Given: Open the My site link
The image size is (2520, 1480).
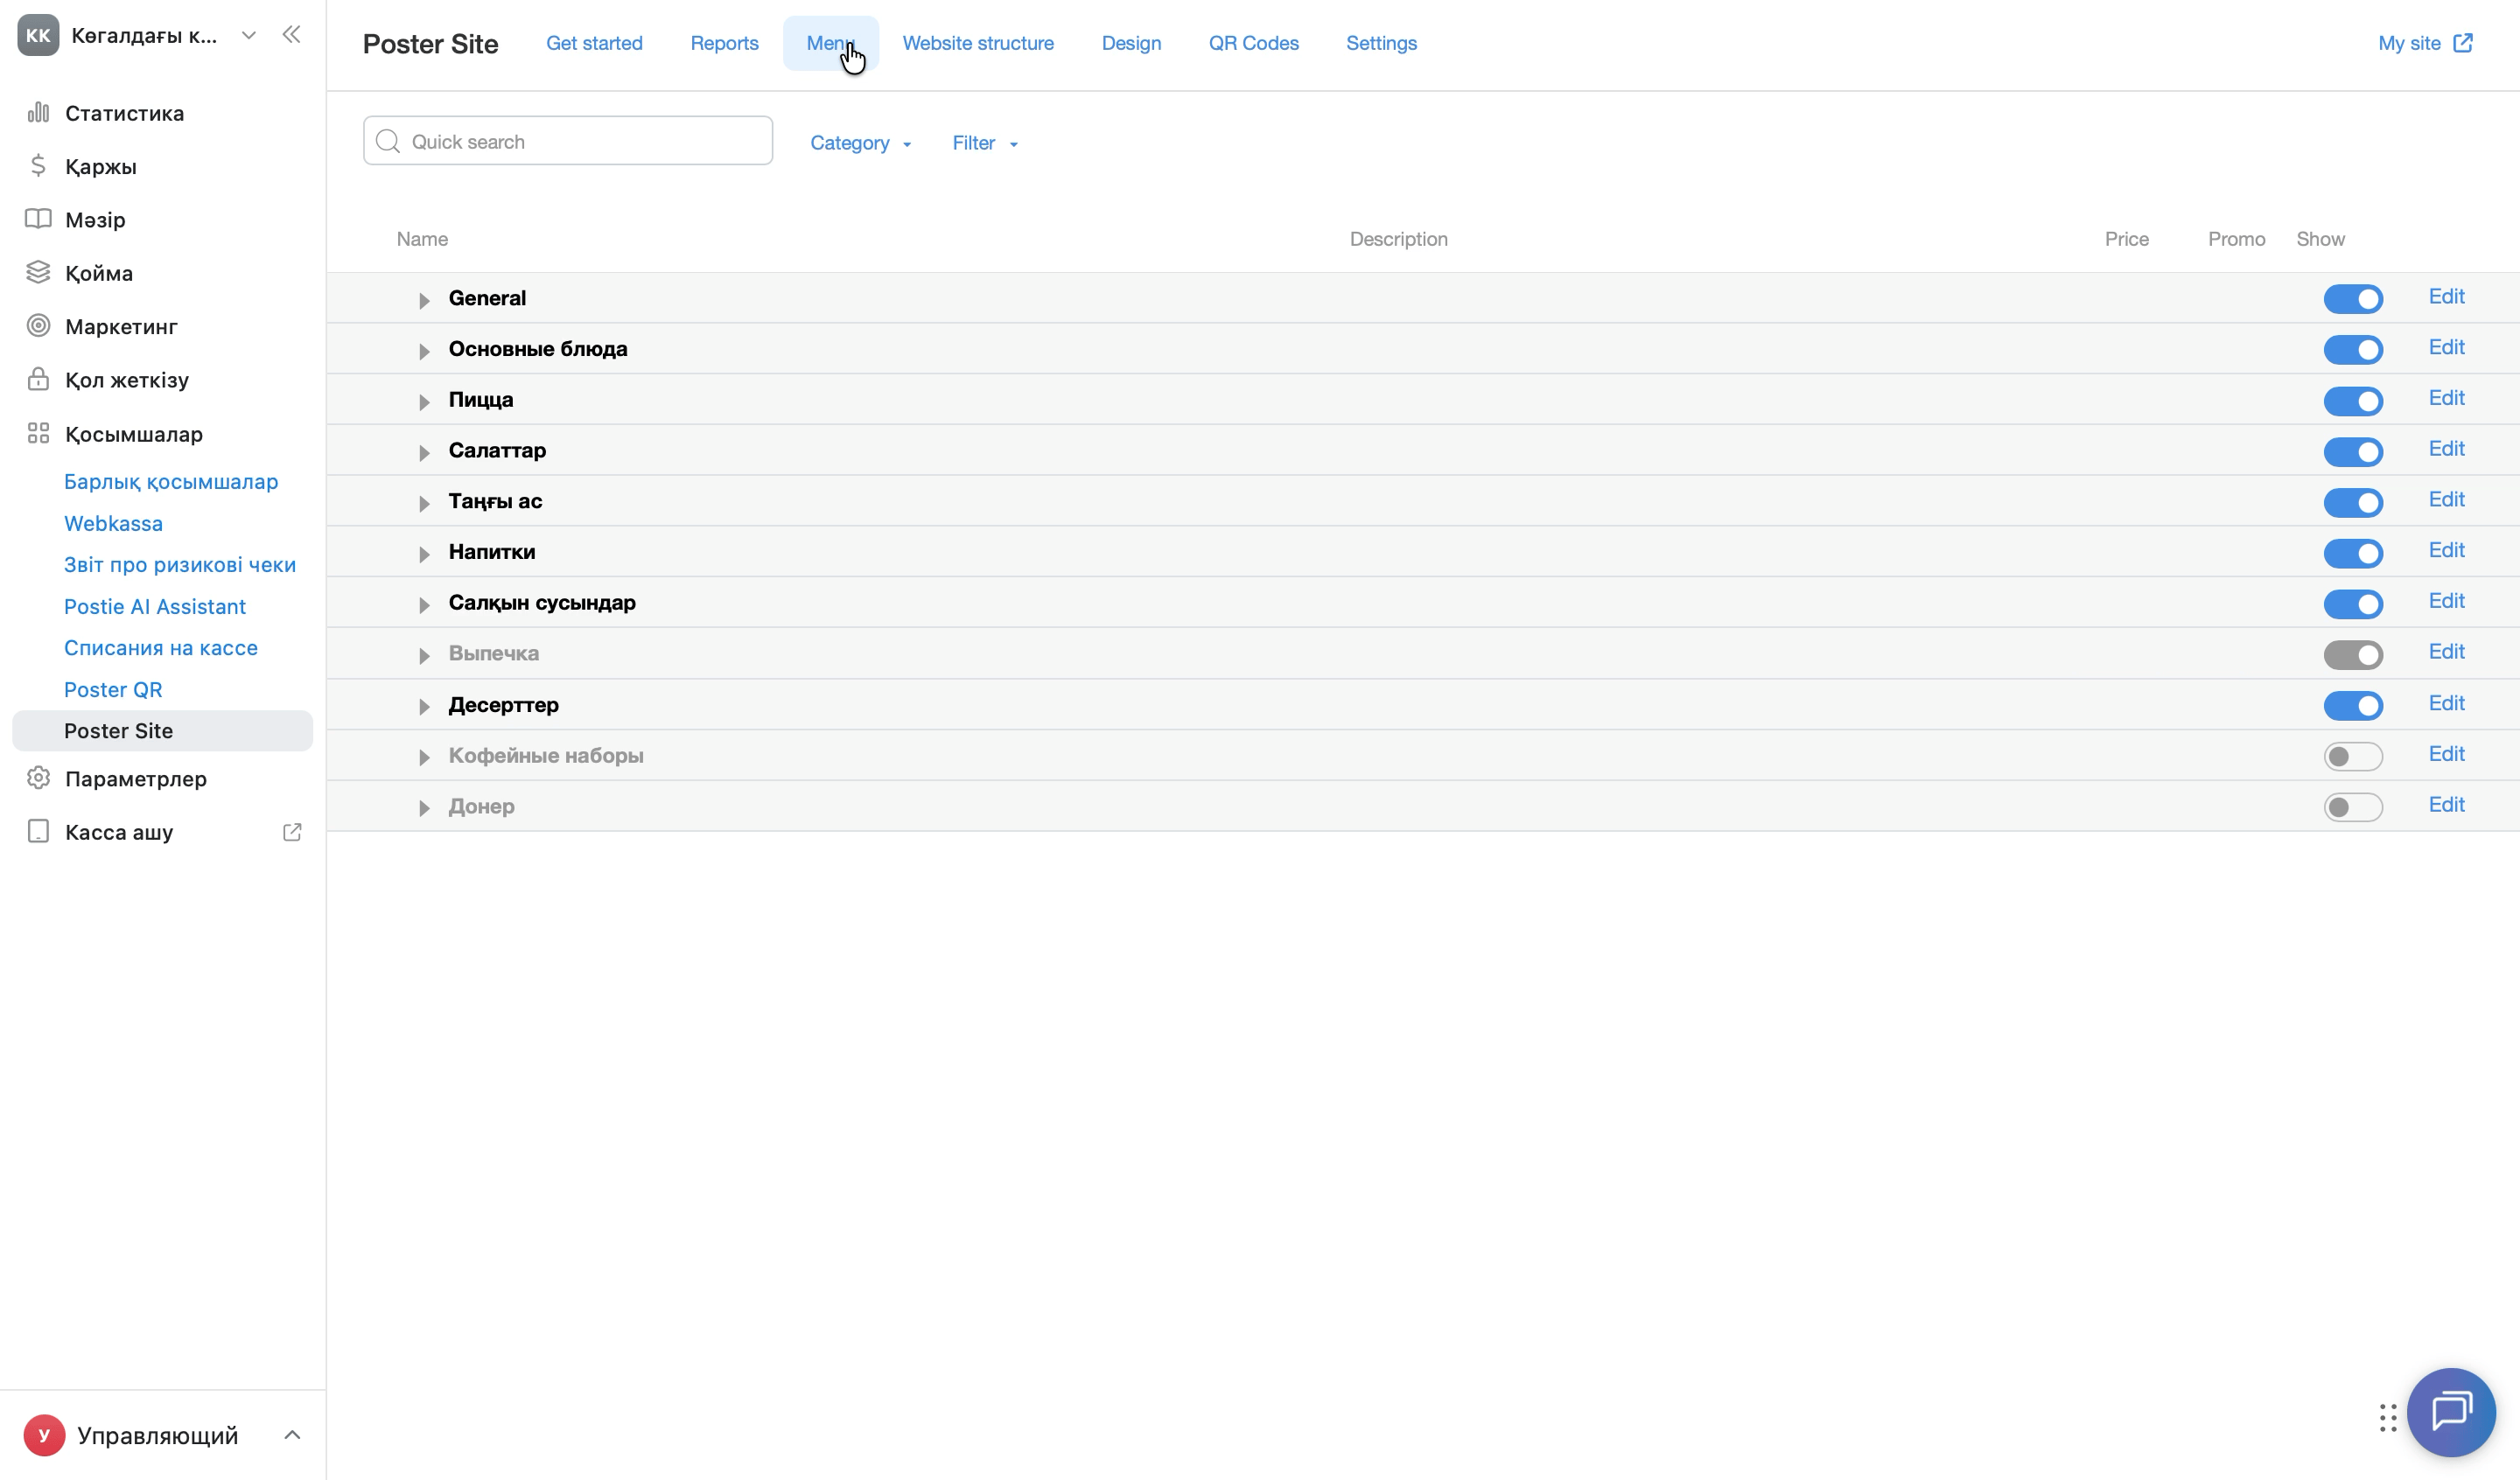Looking at the screenshot, I should (2426, 43).
